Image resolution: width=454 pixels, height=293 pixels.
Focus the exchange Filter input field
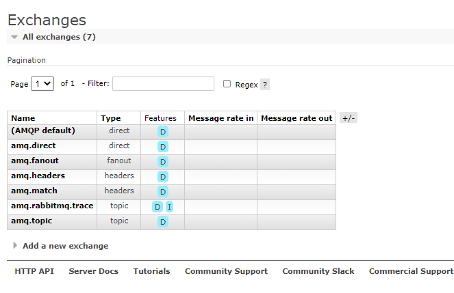pyautogui.click(x=163, y=84)
